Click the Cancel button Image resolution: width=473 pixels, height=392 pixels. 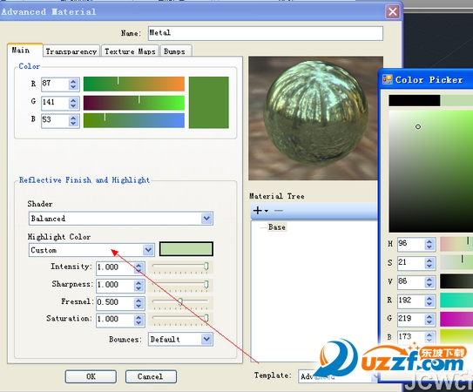pyautogui.click(x=151, y=376)
